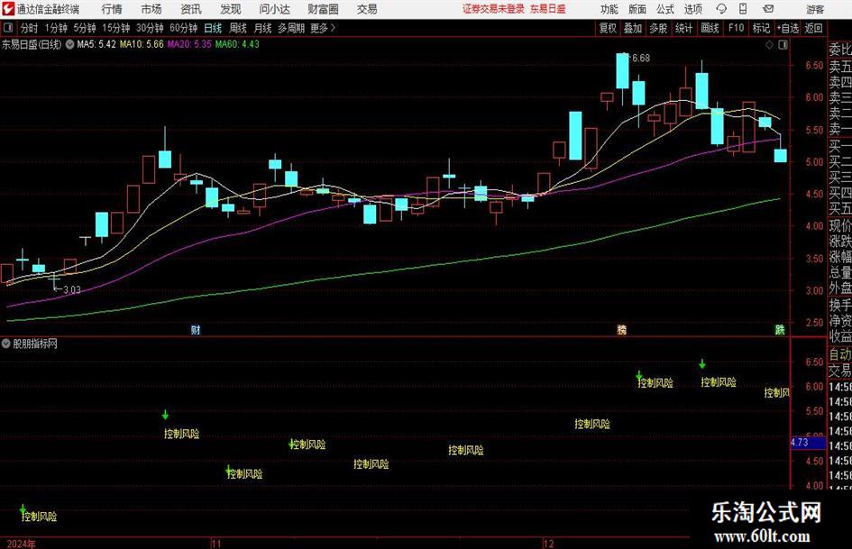Click the 股朋指标网 indicator name

pos(35,343)
